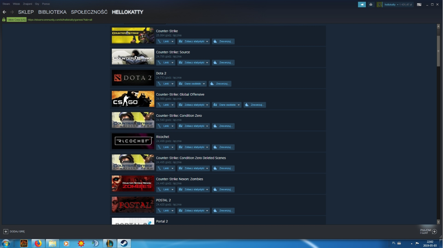Click the hellokatty avatar icon

[x=379, y=4]
